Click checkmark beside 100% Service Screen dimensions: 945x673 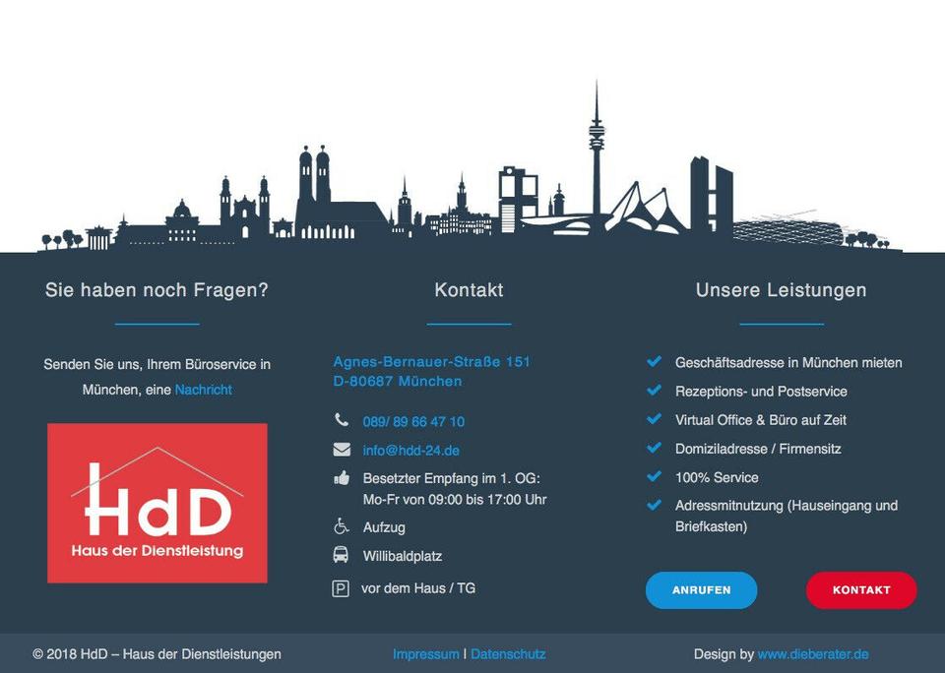point(654,477)
